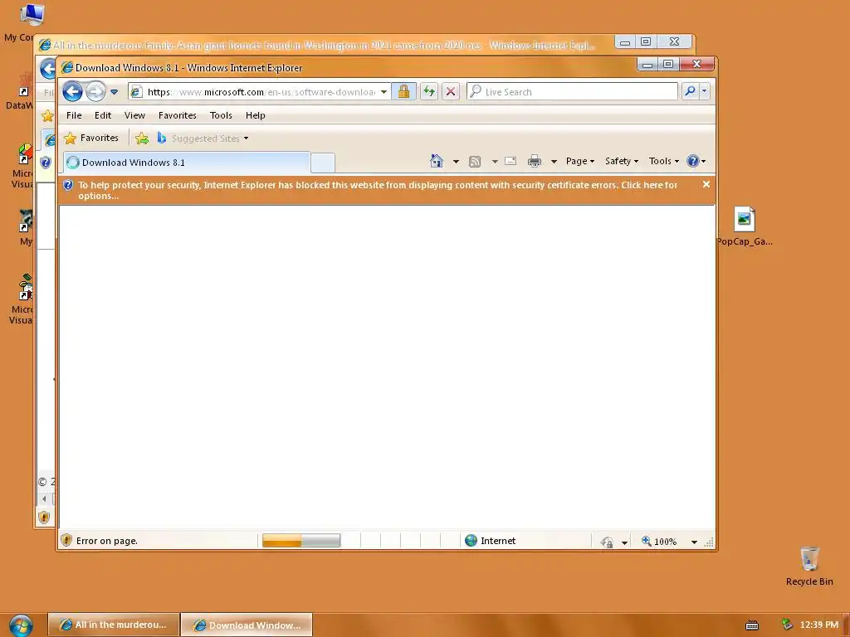Viewport: 850px width, 637px height.
Task: Click the 12:39 PM clock
Action: pyautogui.click(x=819, y=625)
